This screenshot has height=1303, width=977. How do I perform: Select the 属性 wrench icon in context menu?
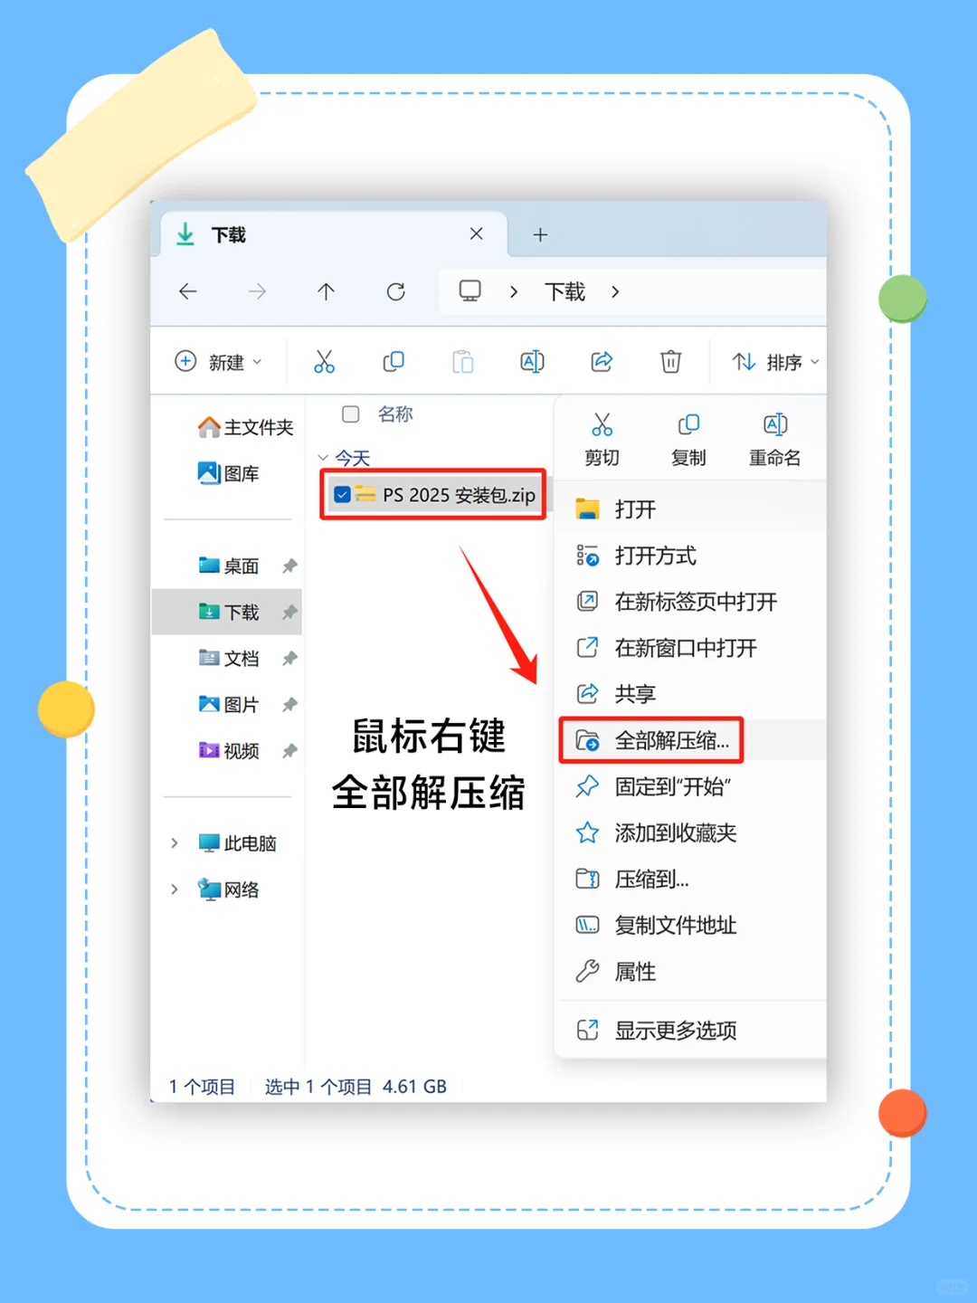(x=588, y=971)
